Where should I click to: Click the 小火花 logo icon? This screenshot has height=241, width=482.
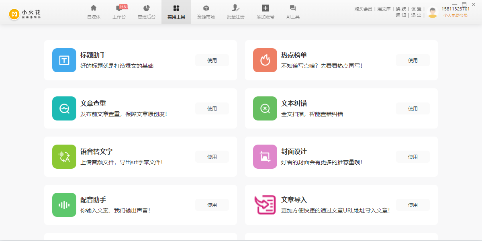point(14,14)
